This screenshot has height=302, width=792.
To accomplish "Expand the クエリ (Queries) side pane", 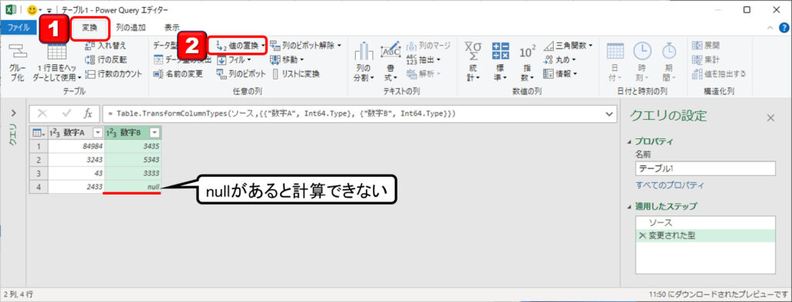I will tap(13, 113).
